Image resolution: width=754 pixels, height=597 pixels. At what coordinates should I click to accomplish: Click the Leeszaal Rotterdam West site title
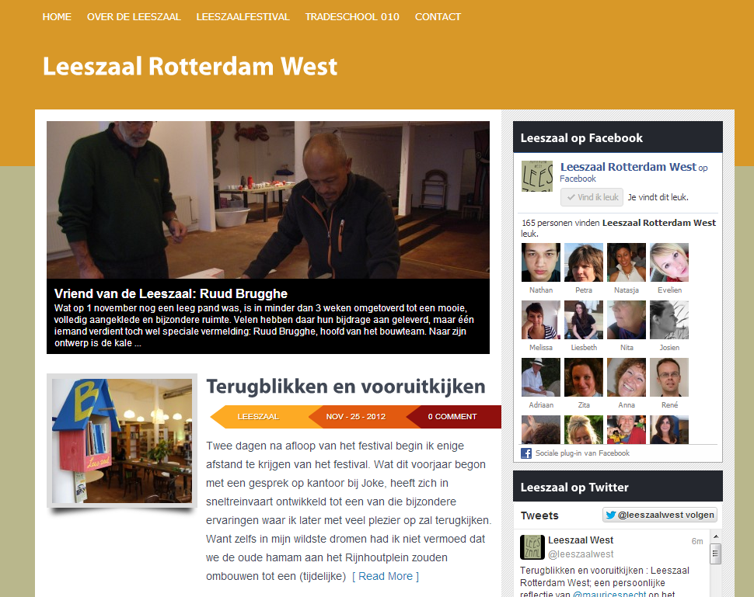[190, 66]
